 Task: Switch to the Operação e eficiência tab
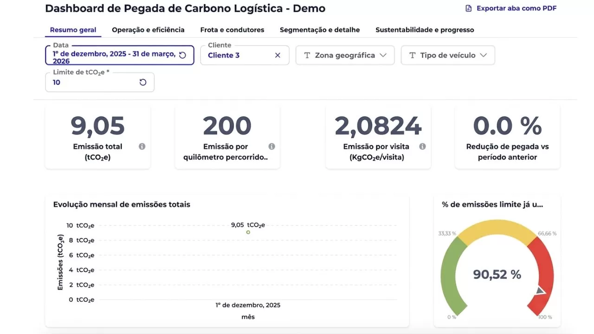coord(148,30)
